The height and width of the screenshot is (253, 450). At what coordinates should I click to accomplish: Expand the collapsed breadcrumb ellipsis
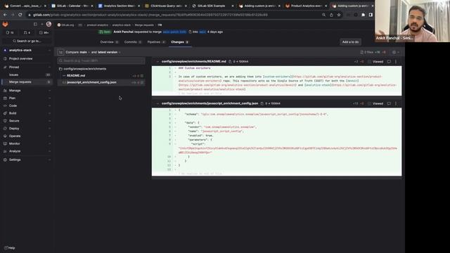click(80, 25)
